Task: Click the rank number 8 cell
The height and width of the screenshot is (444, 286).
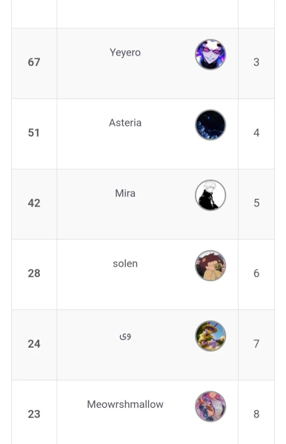Action: 256,412
